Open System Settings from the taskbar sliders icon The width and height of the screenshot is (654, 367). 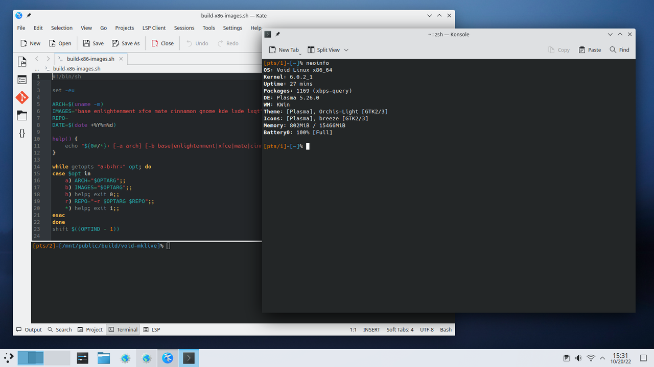(83, 358)
